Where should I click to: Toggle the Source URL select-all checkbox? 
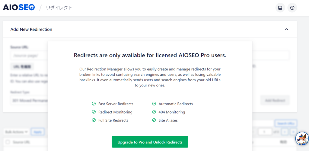[8, 142]
